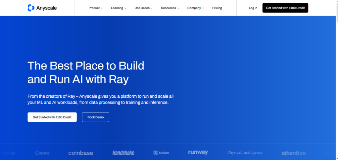
Task: Click the attentive logo between Physical Intelligence and Canva
Action: point(294,153)
